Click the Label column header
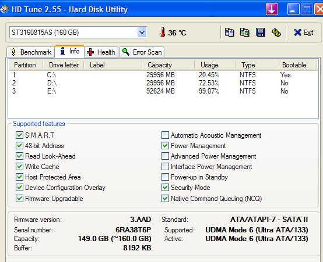This screenshot has width=323, height=262. tap(113, 65)
